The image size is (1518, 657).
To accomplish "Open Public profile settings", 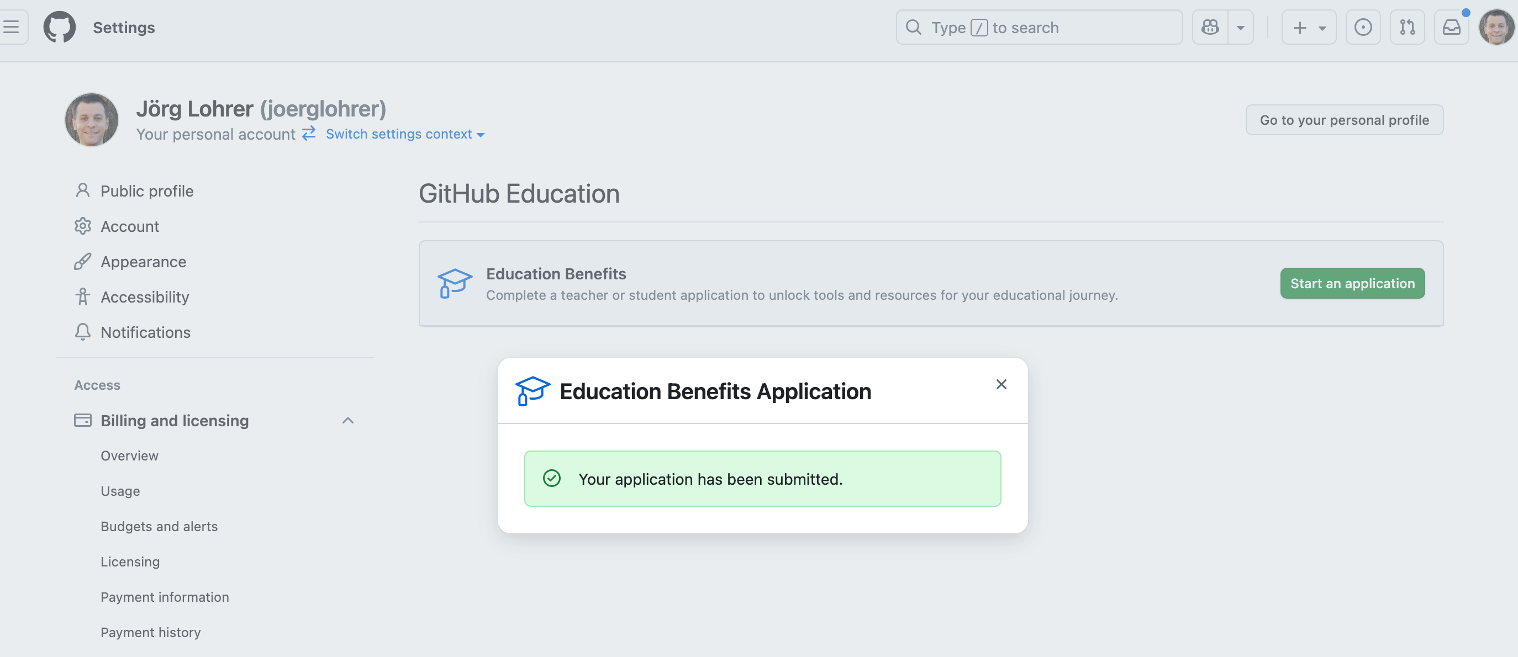I will tap(147, 190).
